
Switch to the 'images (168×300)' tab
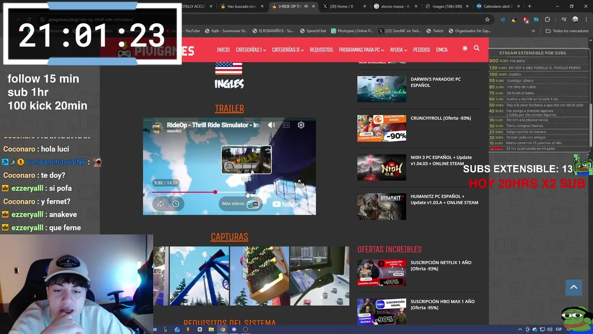point(447,6)
